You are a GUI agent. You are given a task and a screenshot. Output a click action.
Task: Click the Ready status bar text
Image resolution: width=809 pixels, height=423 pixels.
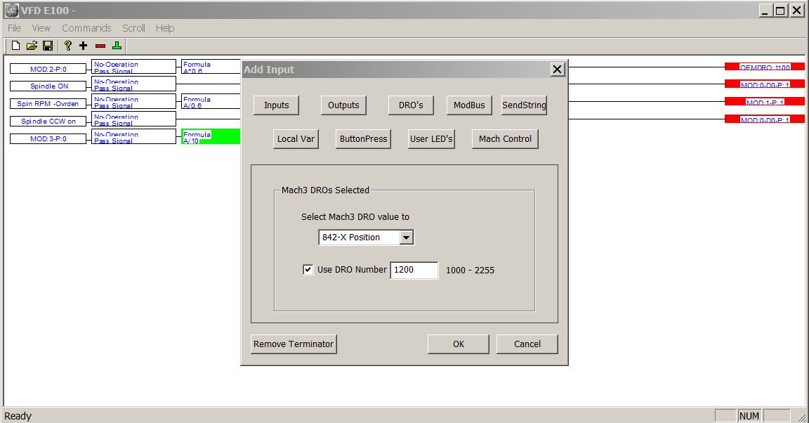tap(18, 416)
